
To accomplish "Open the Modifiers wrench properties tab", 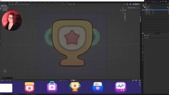I will tap(143, 53).
